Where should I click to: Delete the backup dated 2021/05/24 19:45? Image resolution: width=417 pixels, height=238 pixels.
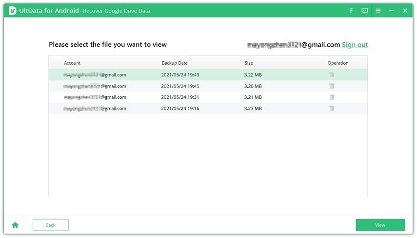click(x=332, y=86)
